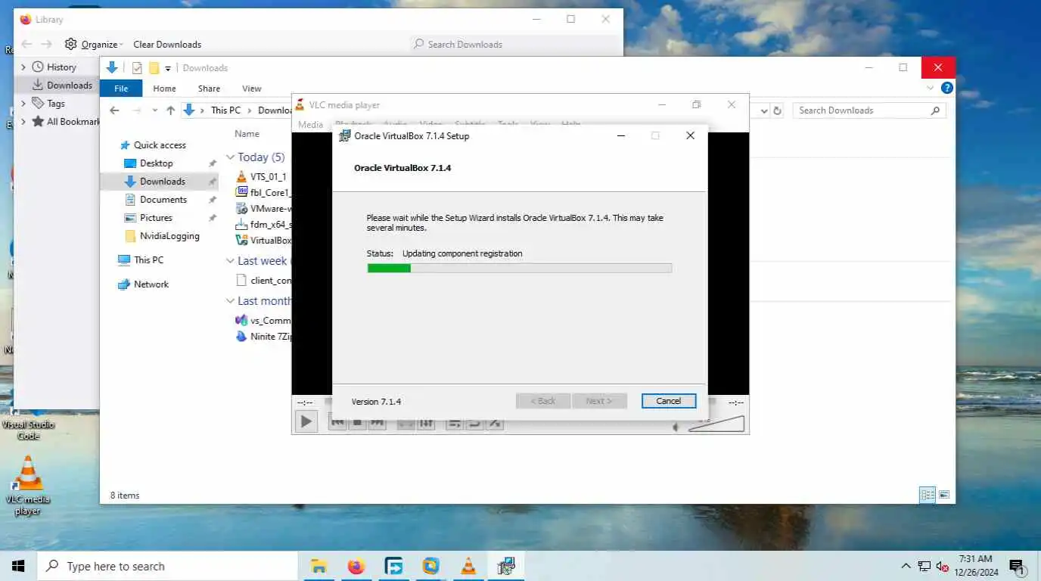Open NvidiaLogging folder in navigation pane
1041x581 pixels.
169,236
